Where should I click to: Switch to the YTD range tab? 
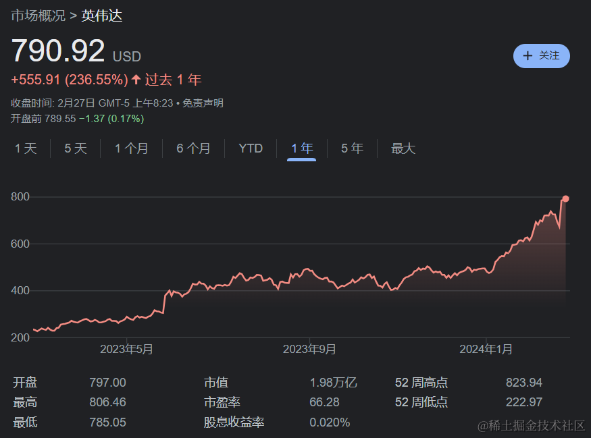(x=251, y=148)
